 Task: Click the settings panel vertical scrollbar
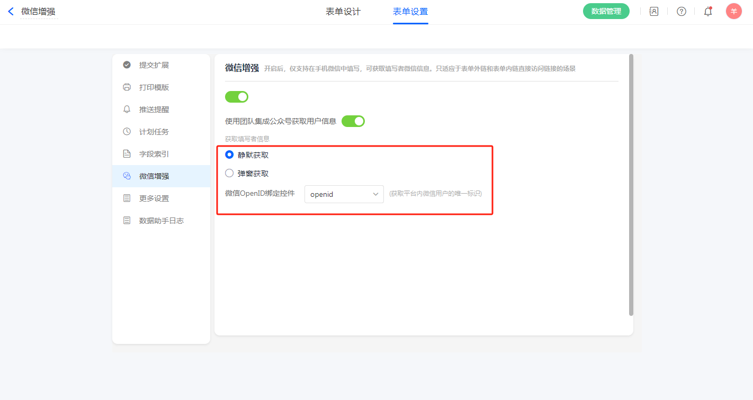click(x=631, y=185)
